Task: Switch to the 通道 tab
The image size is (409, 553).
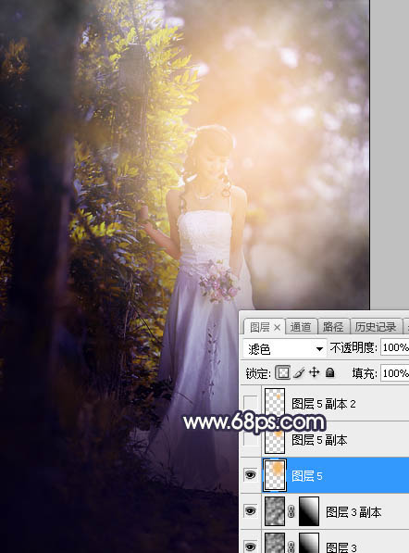Action: tap(301, 327)
